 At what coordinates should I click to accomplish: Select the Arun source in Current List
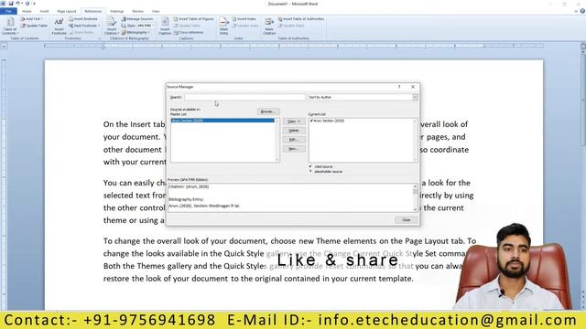coord(327,121)
